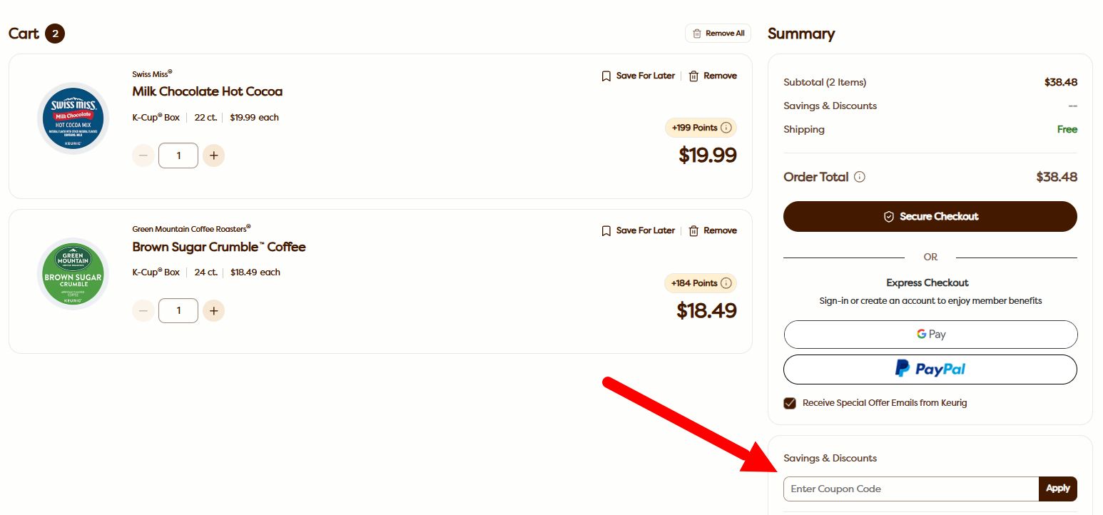Click the info icon next to +199 Points
1103x515 pixels.
(x=726, y=128)
